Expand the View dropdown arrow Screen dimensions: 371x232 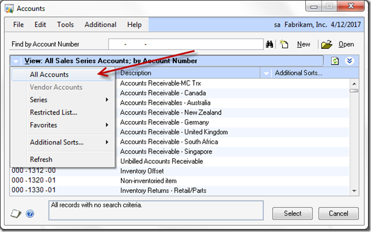pos(16,61)
